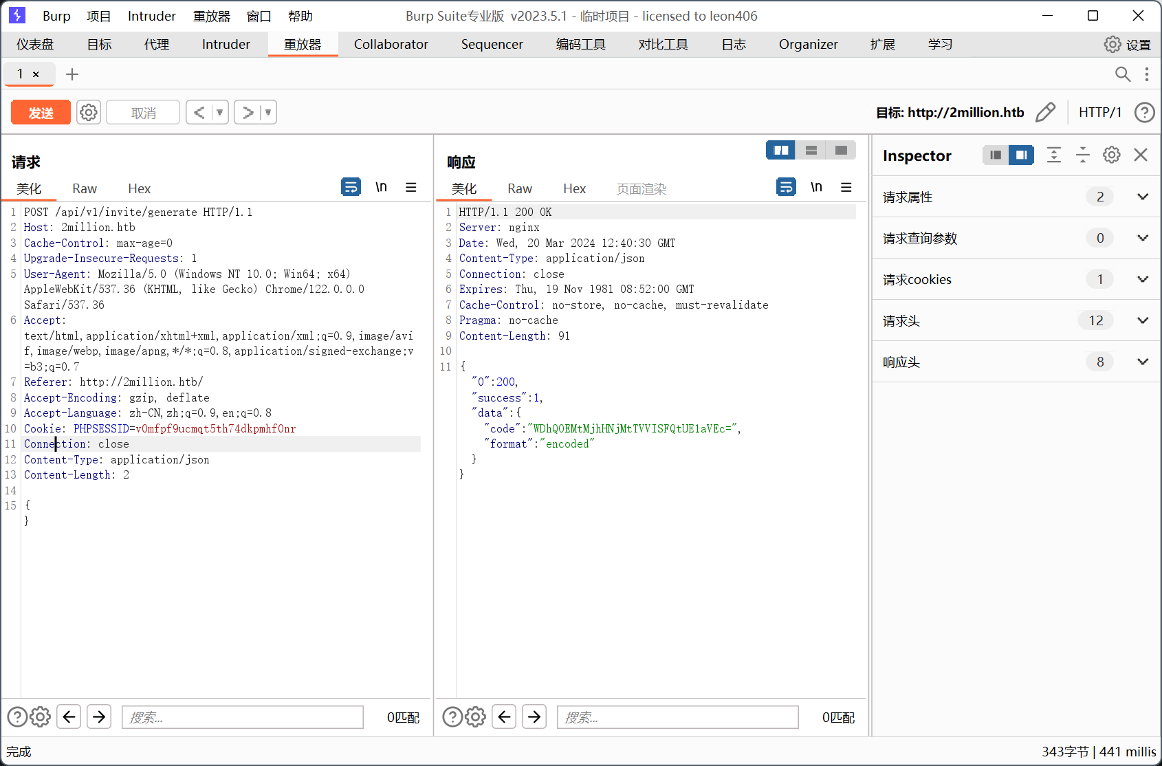Click the orange 发送 send button
1162x766 pixels.
(x=41, y=113)
